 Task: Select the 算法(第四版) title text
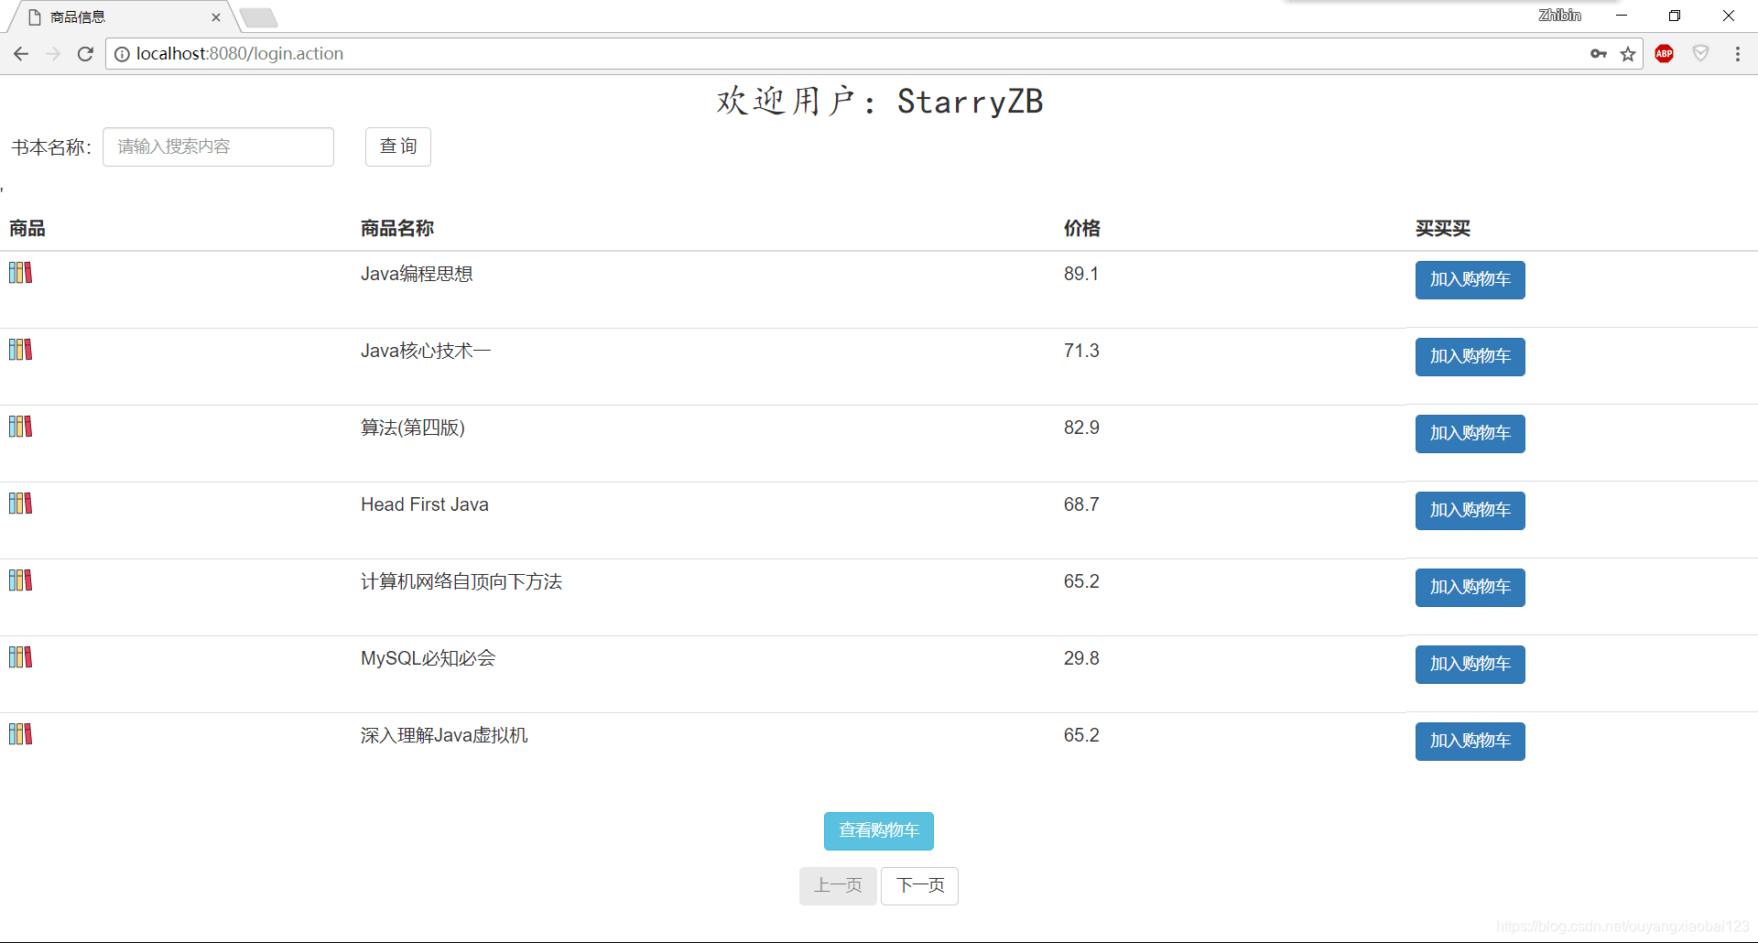pos(413,428)
